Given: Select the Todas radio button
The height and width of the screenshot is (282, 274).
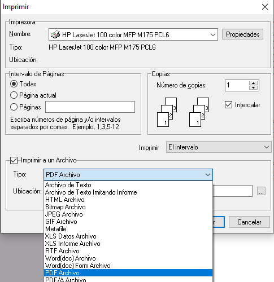Looking at the screenshot, I should (x=14, y=84).
